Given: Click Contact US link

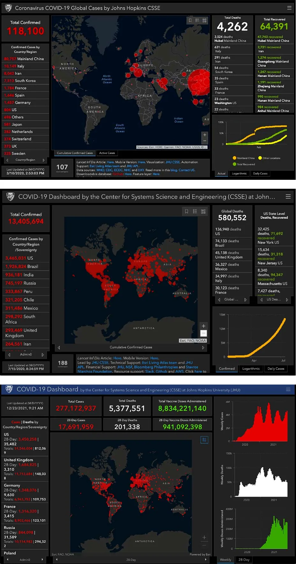Looking at the screenshot, I should 187,170.
